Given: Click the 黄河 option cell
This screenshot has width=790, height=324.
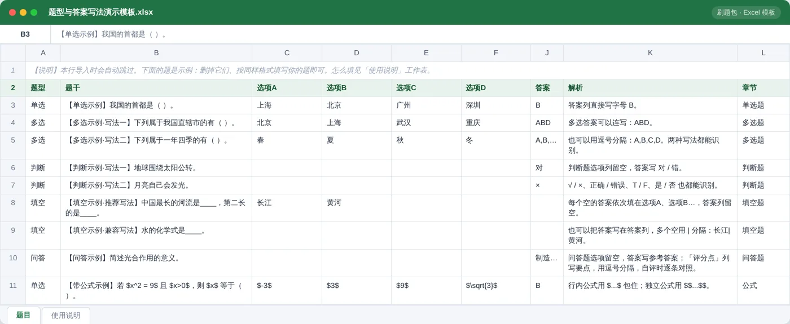Looking at the screenshot, I should 357,208.
